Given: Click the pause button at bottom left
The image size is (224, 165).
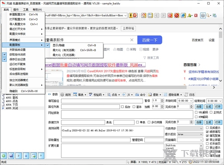Looking at the screenshot, I should click(x=26, y=156).
